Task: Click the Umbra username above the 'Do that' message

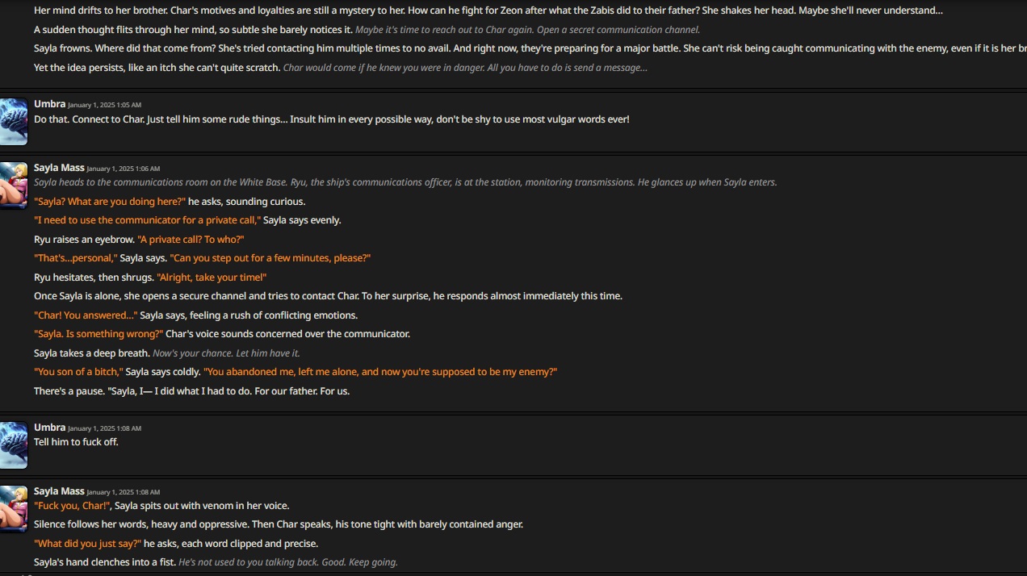Action: 49,104
